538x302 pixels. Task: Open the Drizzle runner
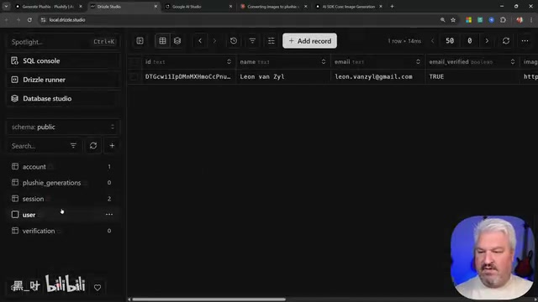pyautogui.click(x=64, y=80)
